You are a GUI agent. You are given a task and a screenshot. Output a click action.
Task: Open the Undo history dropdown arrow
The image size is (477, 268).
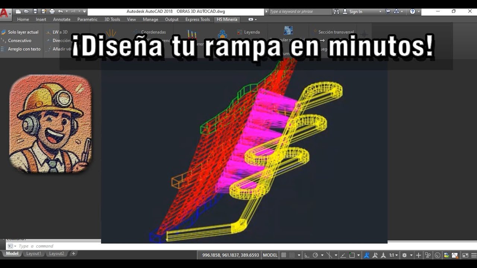[x=66, y=12]
